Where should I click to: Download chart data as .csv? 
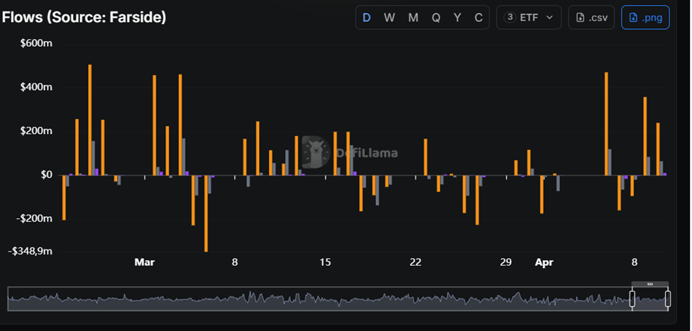[591, 18]
